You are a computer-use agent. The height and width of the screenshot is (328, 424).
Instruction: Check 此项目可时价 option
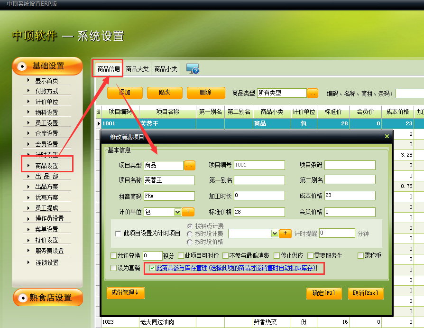(x=181, y=255)
